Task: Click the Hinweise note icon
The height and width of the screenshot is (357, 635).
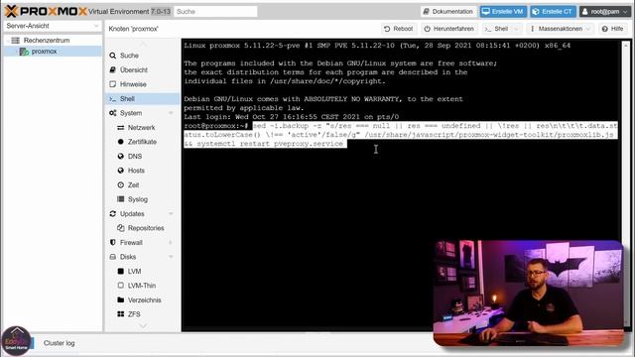Action: point(112,84)
